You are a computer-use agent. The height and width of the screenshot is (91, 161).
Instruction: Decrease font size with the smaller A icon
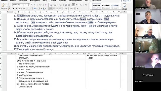[35, 5]
